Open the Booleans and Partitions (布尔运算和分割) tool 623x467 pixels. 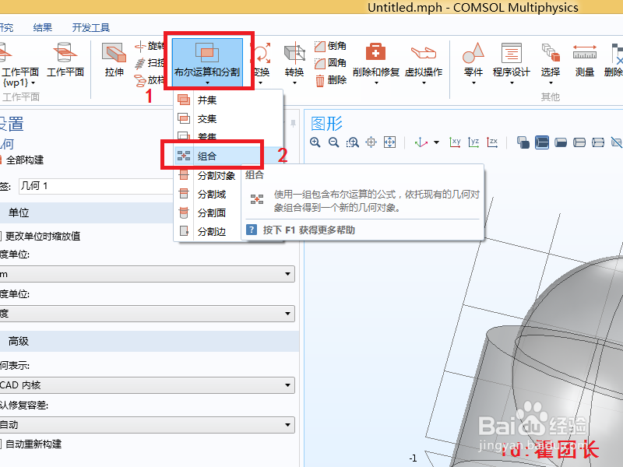click(x=207, y=61)
